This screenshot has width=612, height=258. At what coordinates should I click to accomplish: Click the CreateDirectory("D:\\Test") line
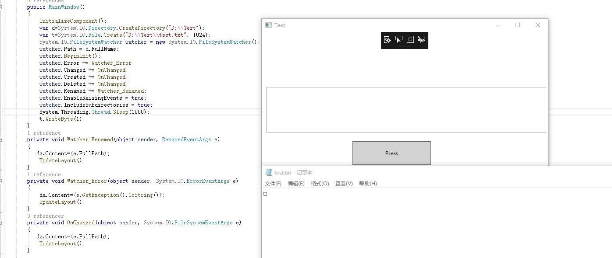122,28
